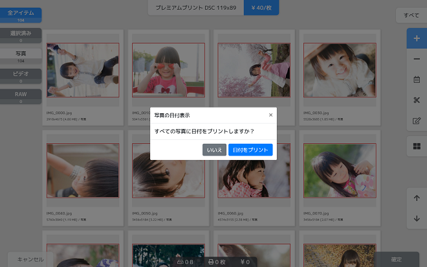Viewport: 427px width, 267px height.
Task: Click the すべて button at top right
Action: [411, 14]
